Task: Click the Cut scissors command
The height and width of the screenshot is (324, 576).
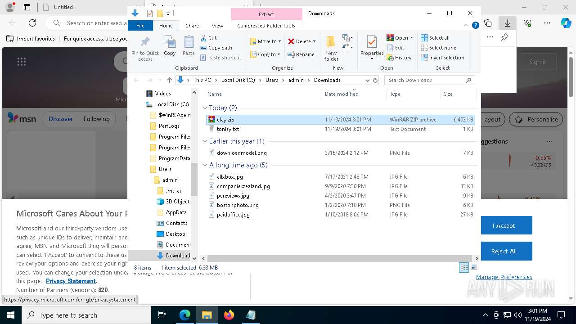Action: click(x=208, y=38)
